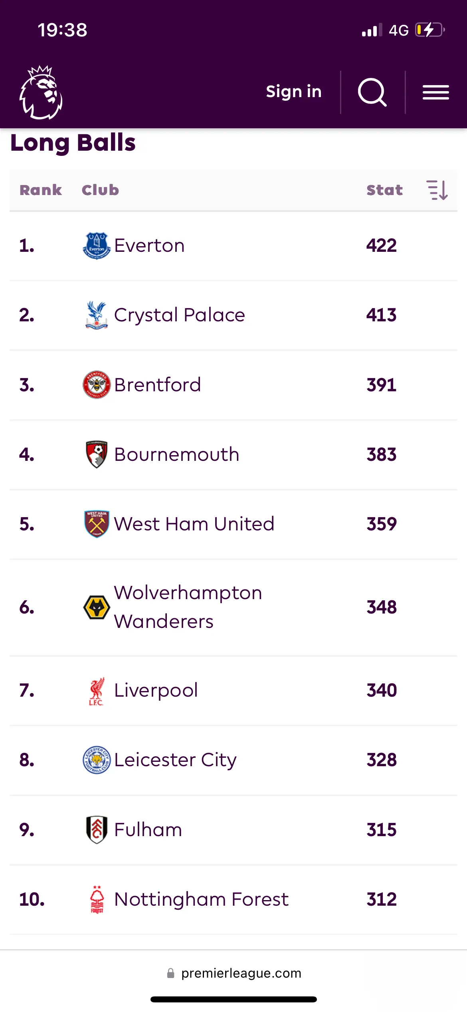Screen dimensions: 467x1012
Task: Open the search magnifier icon
Action: (372, 92)
